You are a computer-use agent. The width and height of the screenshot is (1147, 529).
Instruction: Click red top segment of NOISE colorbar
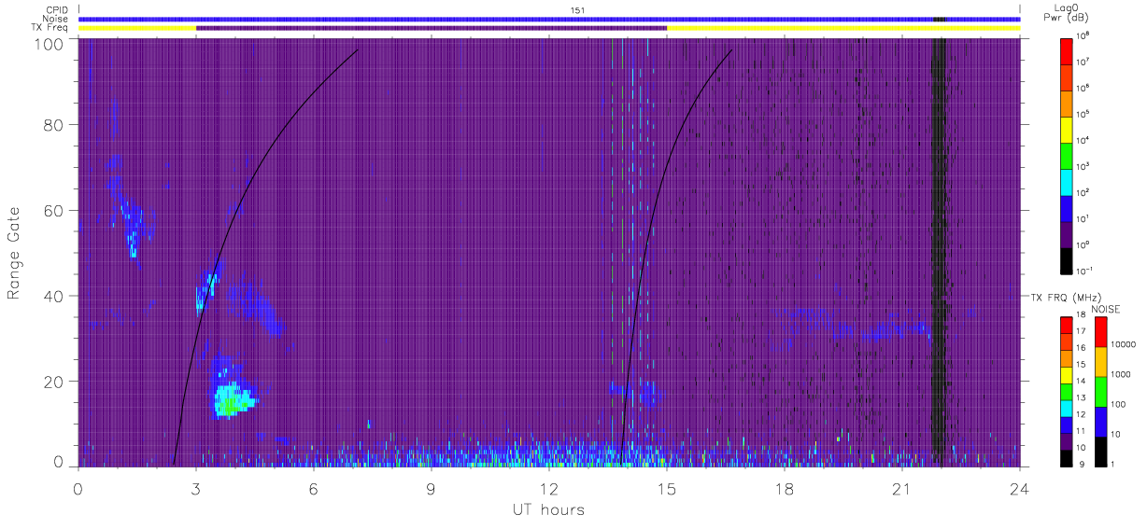(1102, 332)
